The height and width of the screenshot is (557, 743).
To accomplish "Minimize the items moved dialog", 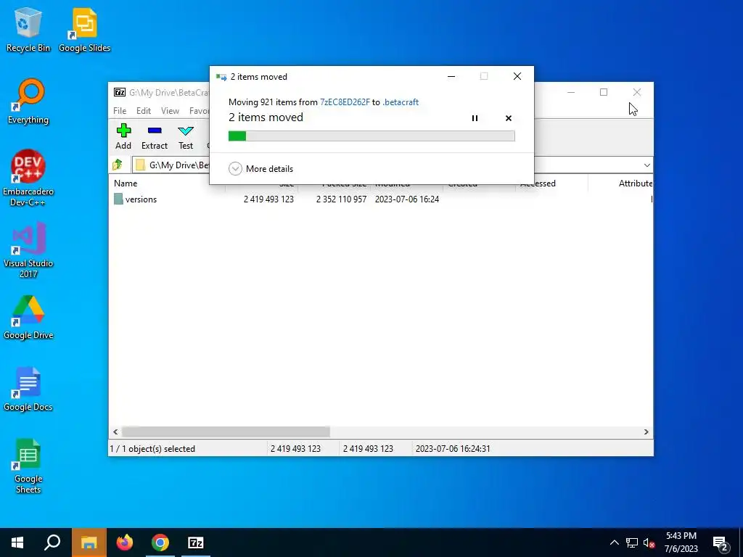I will click(451, 76).
